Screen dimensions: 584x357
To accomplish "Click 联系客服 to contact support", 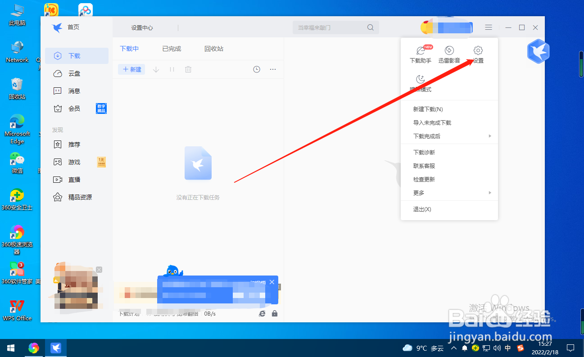I will 424,165.
